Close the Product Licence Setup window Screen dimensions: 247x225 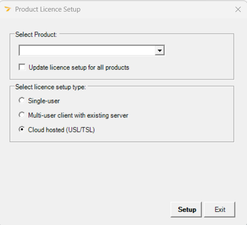coord(238,9)
